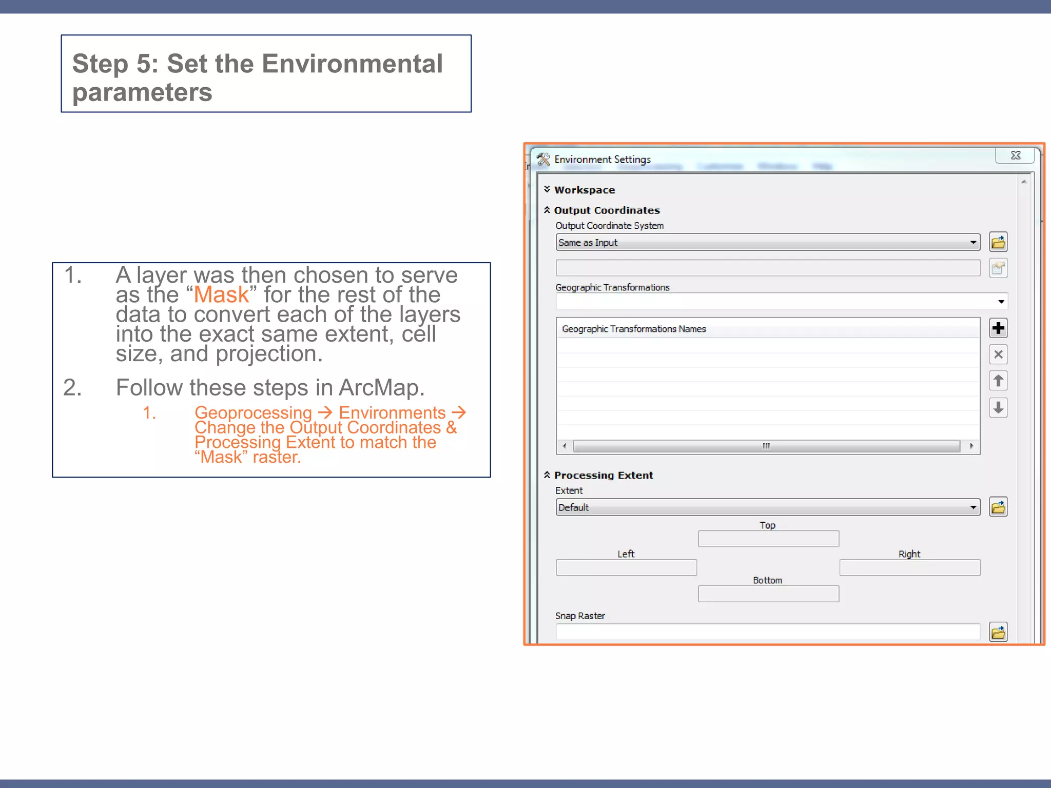Browse for the Output Coordinate System folder icon
The height and width of the screenshot is (788, 1051).
point(998,242)
